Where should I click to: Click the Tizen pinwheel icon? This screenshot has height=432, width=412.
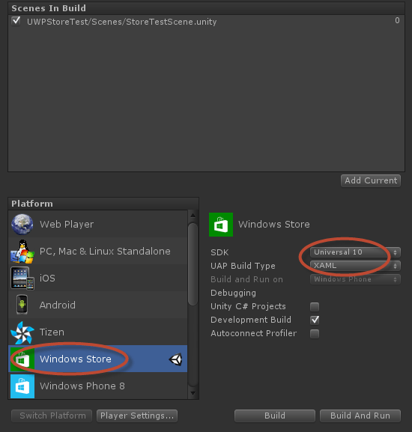[22, 332]
